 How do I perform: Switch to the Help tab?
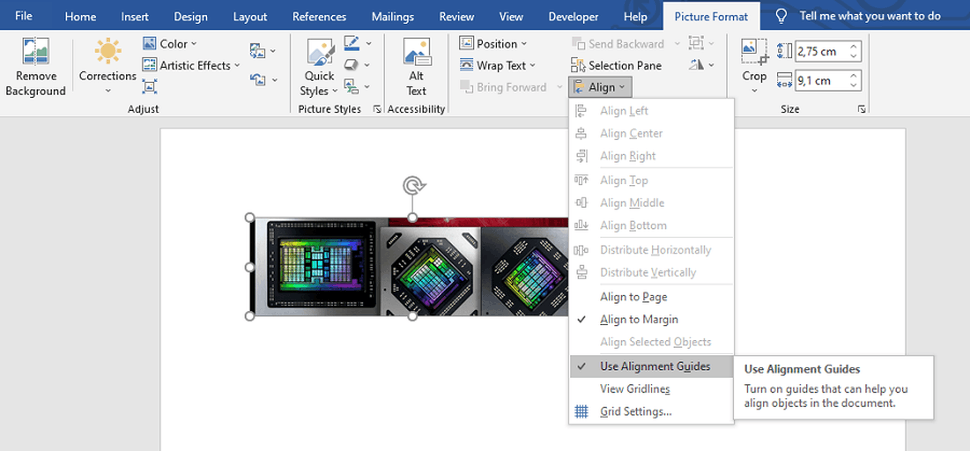pyautogui.click(x=635, y=17)
